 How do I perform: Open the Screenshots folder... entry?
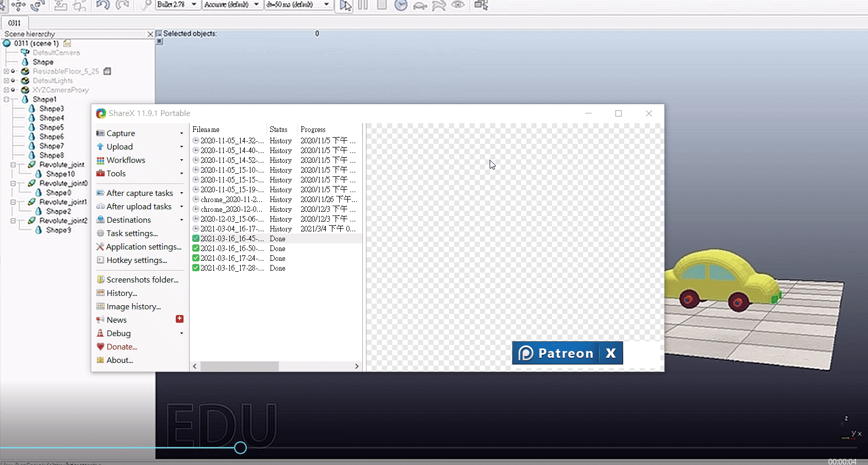[140, 280]
